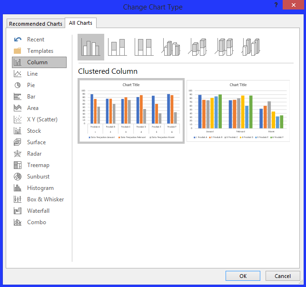Screen dimensions: 306x287
Task: Select the Surface chart category
Action: pyautogui.click(x=39, y=142)
